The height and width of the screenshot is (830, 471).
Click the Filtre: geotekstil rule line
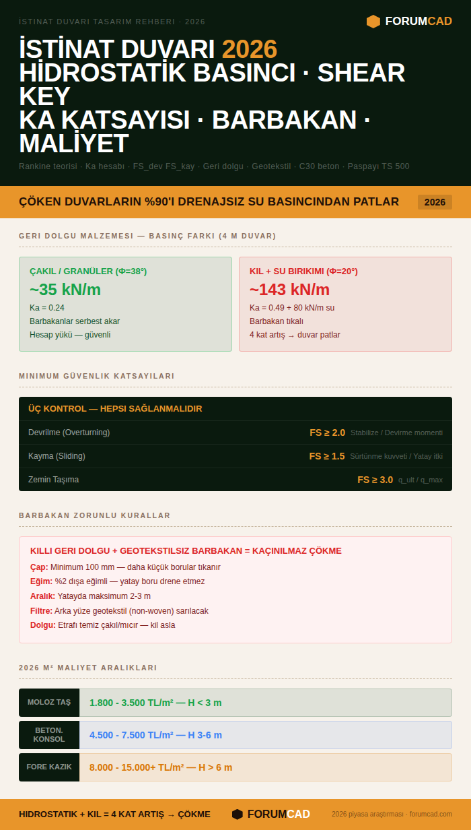pyautogui.click(x=119, y=611)
